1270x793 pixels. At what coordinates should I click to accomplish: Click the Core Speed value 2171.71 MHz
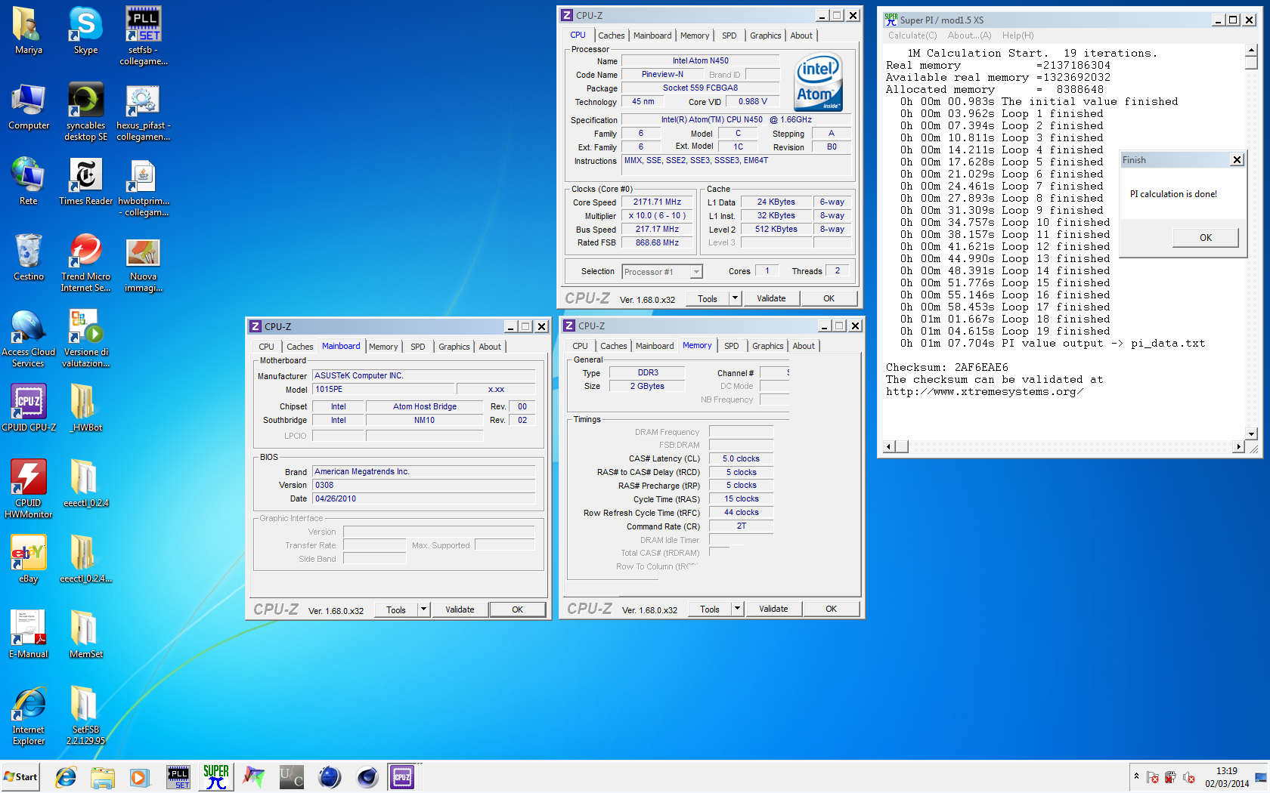[x=657, y=202]
